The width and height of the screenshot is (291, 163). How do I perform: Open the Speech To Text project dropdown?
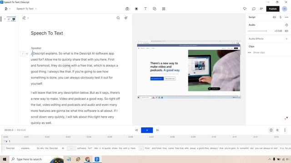point(26,9)
